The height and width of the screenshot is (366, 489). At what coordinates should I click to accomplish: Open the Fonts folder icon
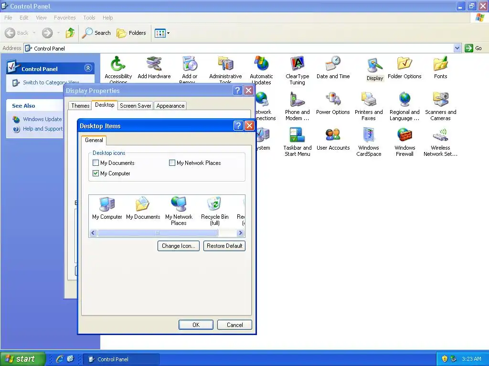coord(440,67)
